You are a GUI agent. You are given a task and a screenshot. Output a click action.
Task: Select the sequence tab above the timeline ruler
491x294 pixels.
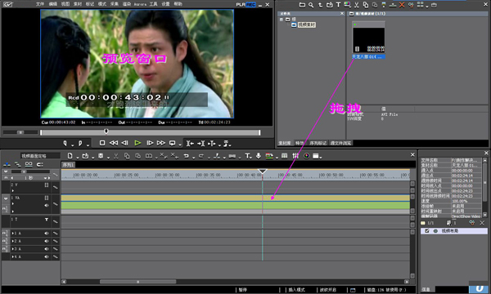[68, 165]
